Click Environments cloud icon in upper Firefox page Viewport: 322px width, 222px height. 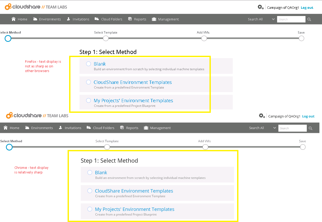(35, 19)
